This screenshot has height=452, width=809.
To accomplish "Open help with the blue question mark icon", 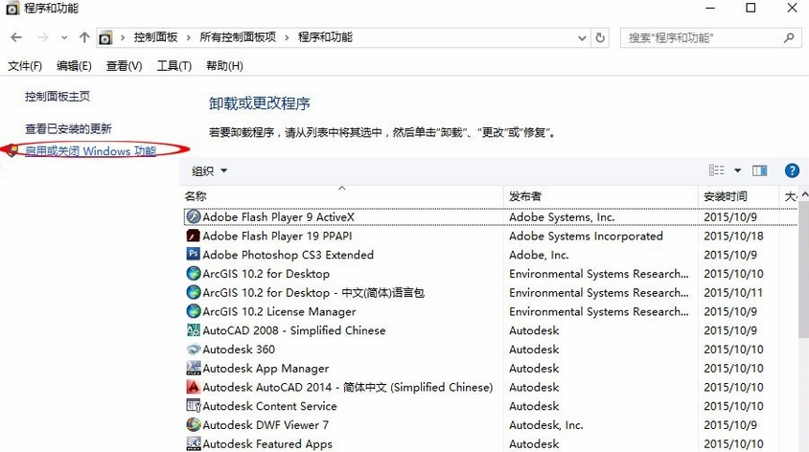I will [x=792, y=170].
